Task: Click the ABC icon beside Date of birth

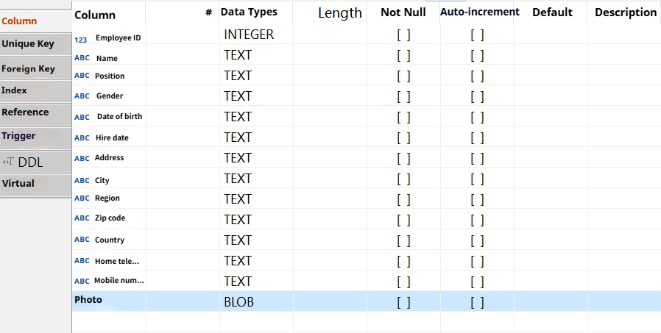Action: (x=82, y=117)
